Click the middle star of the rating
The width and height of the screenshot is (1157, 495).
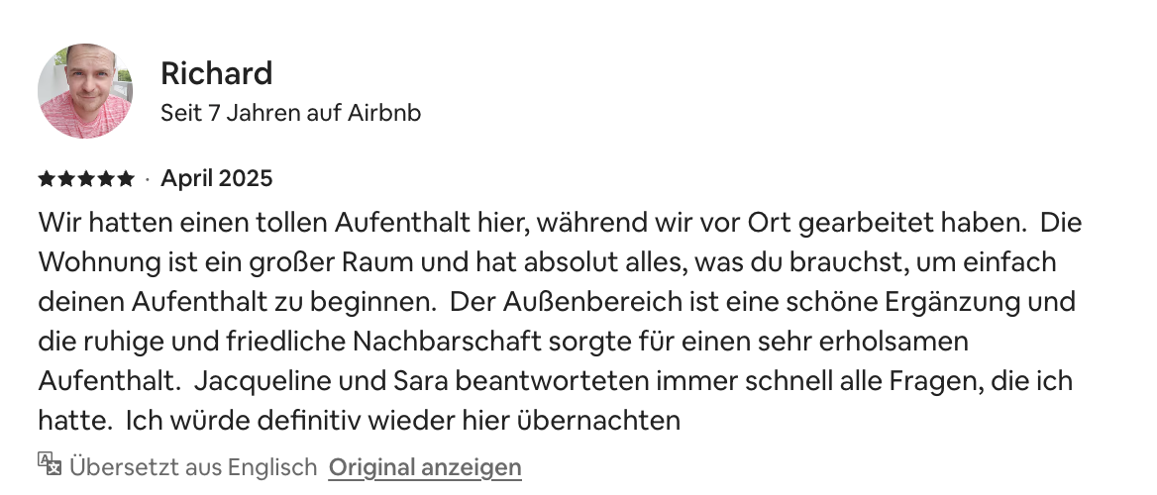pyautogui.click(x=85, y=179)
